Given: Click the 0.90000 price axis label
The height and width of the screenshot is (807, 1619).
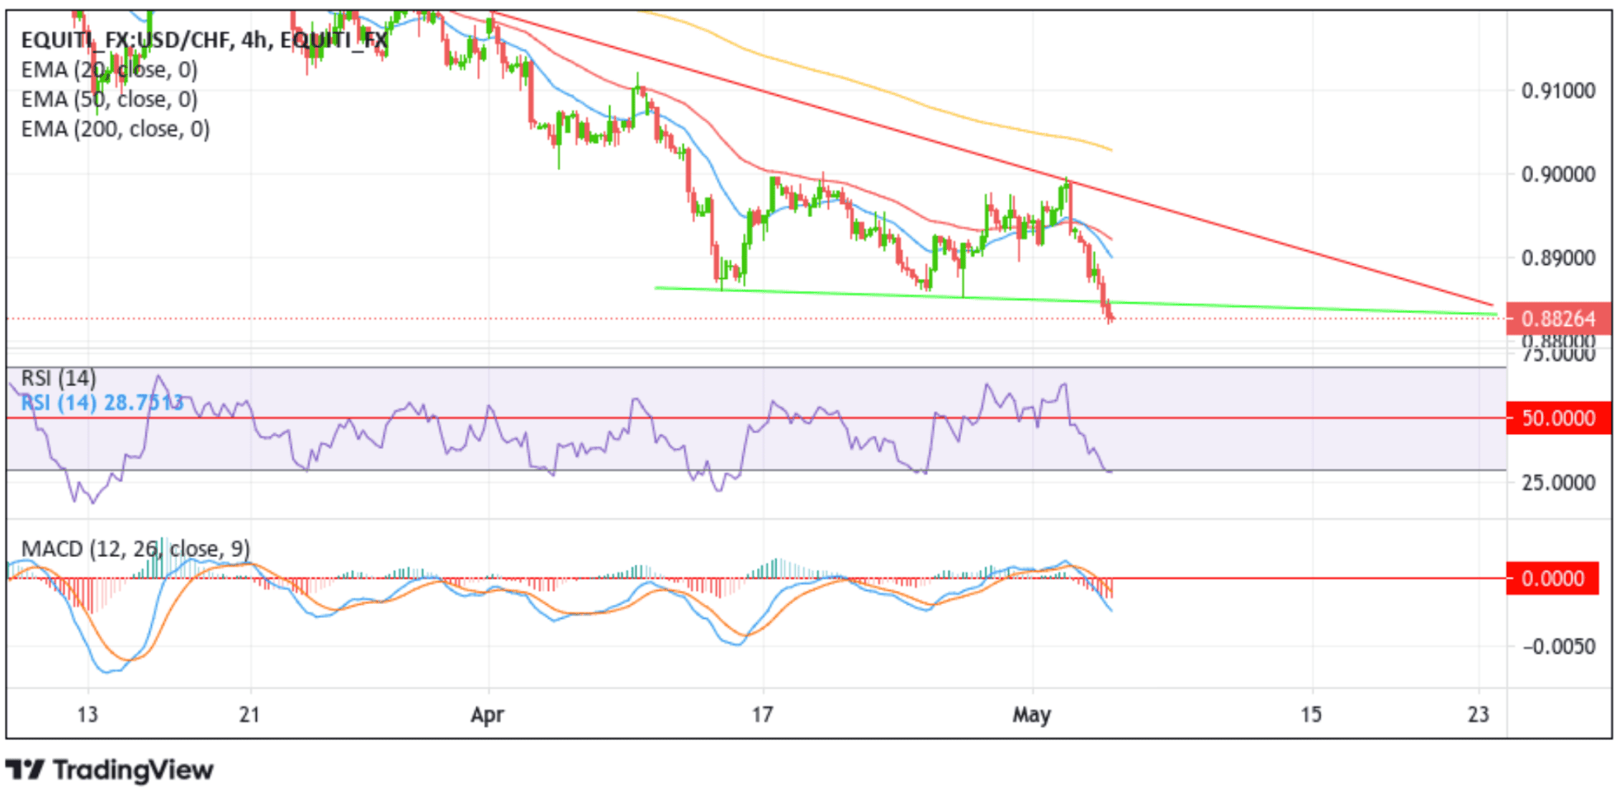Looking at the screenshot, I should tap(1558, 174).
